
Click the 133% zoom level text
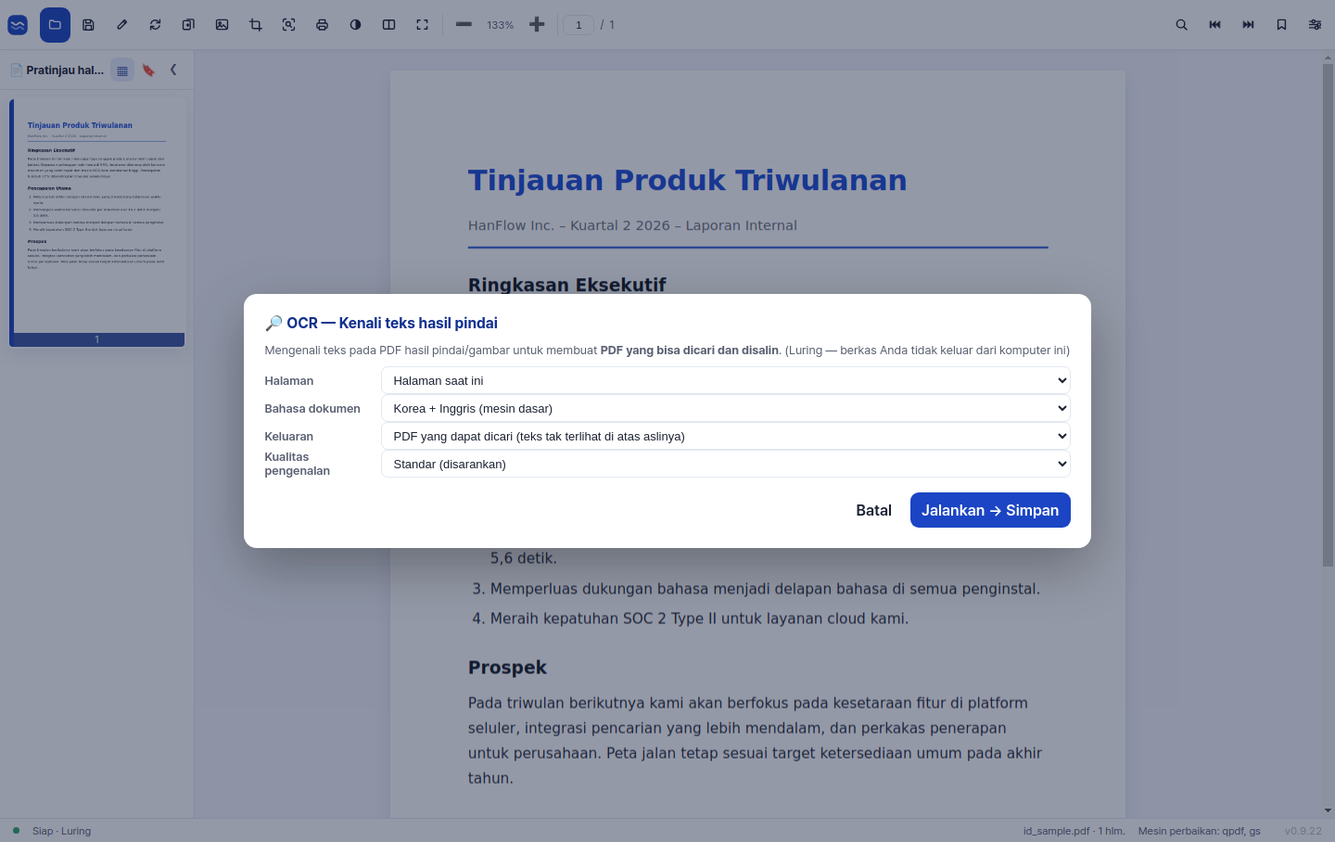pos(501,25)
